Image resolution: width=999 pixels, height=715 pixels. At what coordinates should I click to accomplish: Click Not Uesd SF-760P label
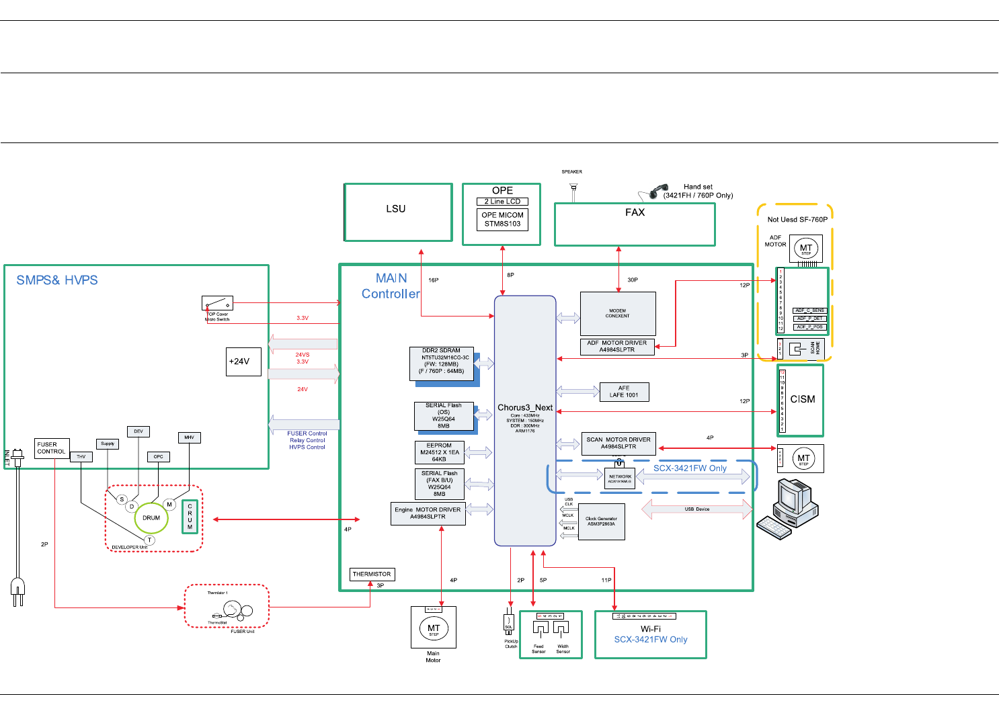(797, 220)
